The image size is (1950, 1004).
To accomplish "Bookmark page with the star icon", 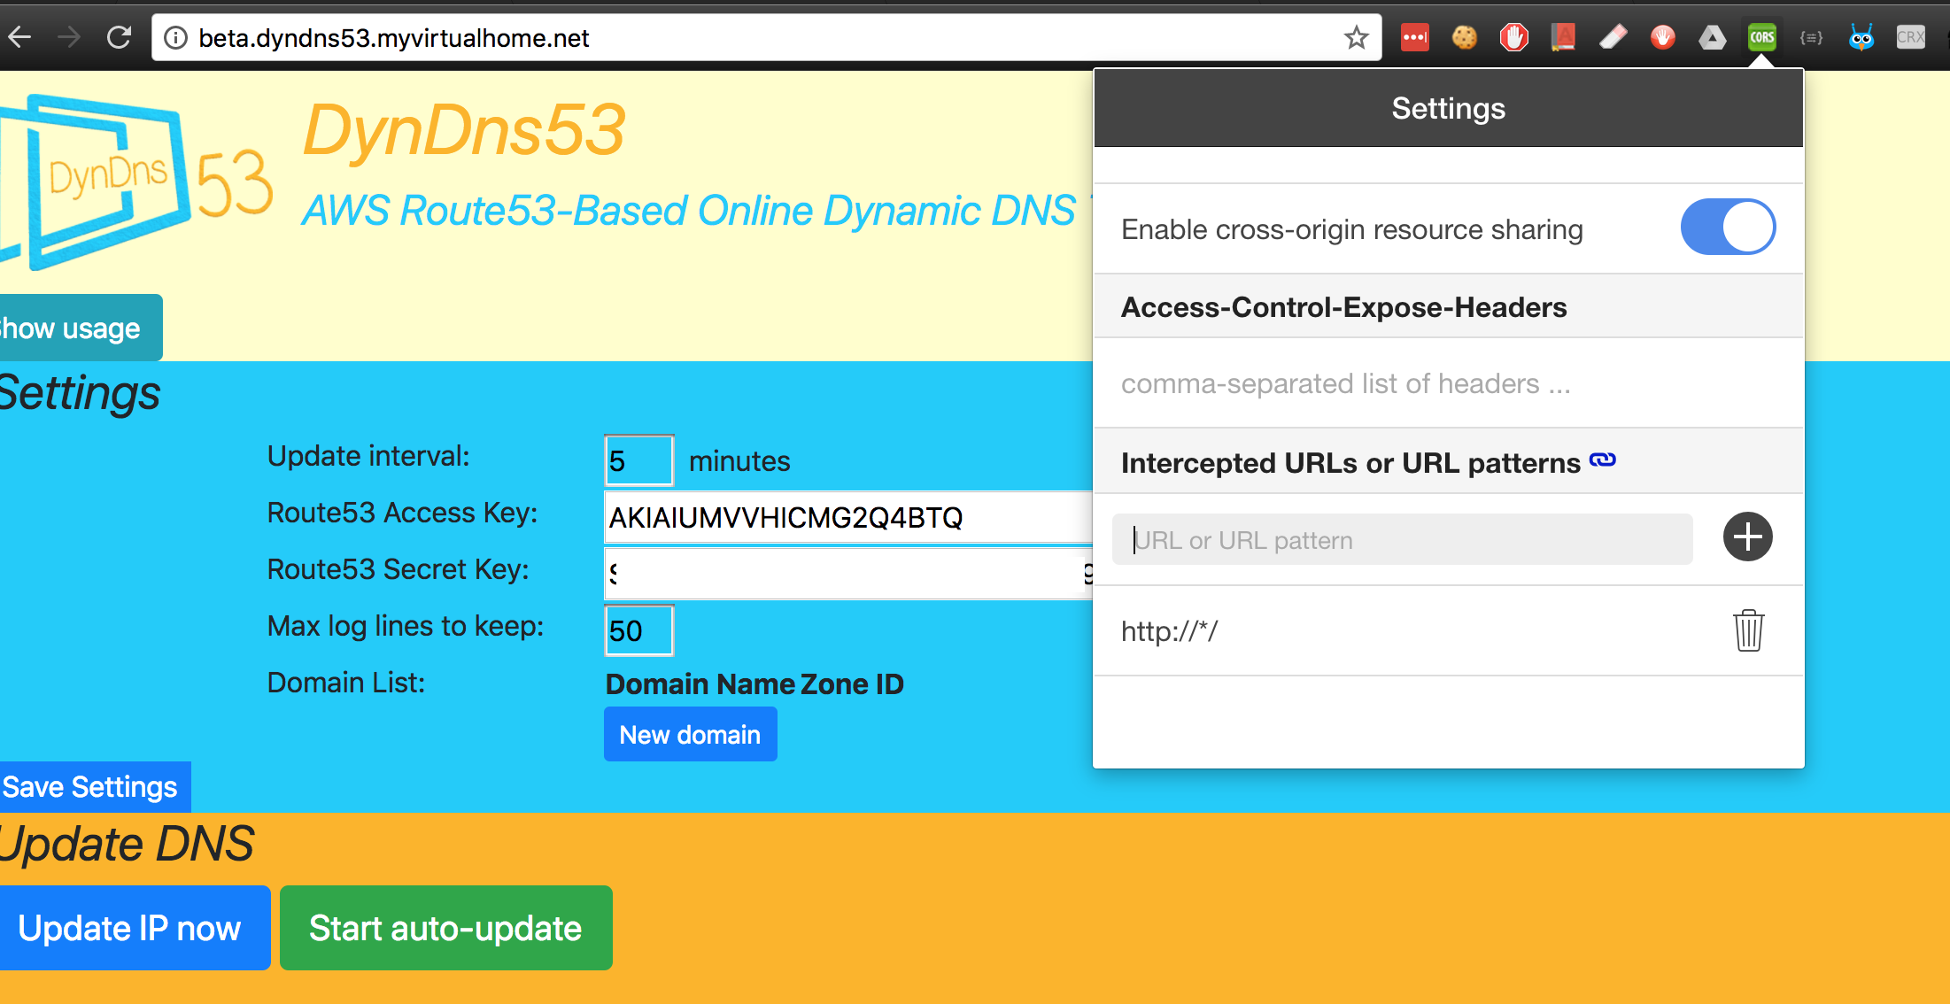I will (1356, 37).
